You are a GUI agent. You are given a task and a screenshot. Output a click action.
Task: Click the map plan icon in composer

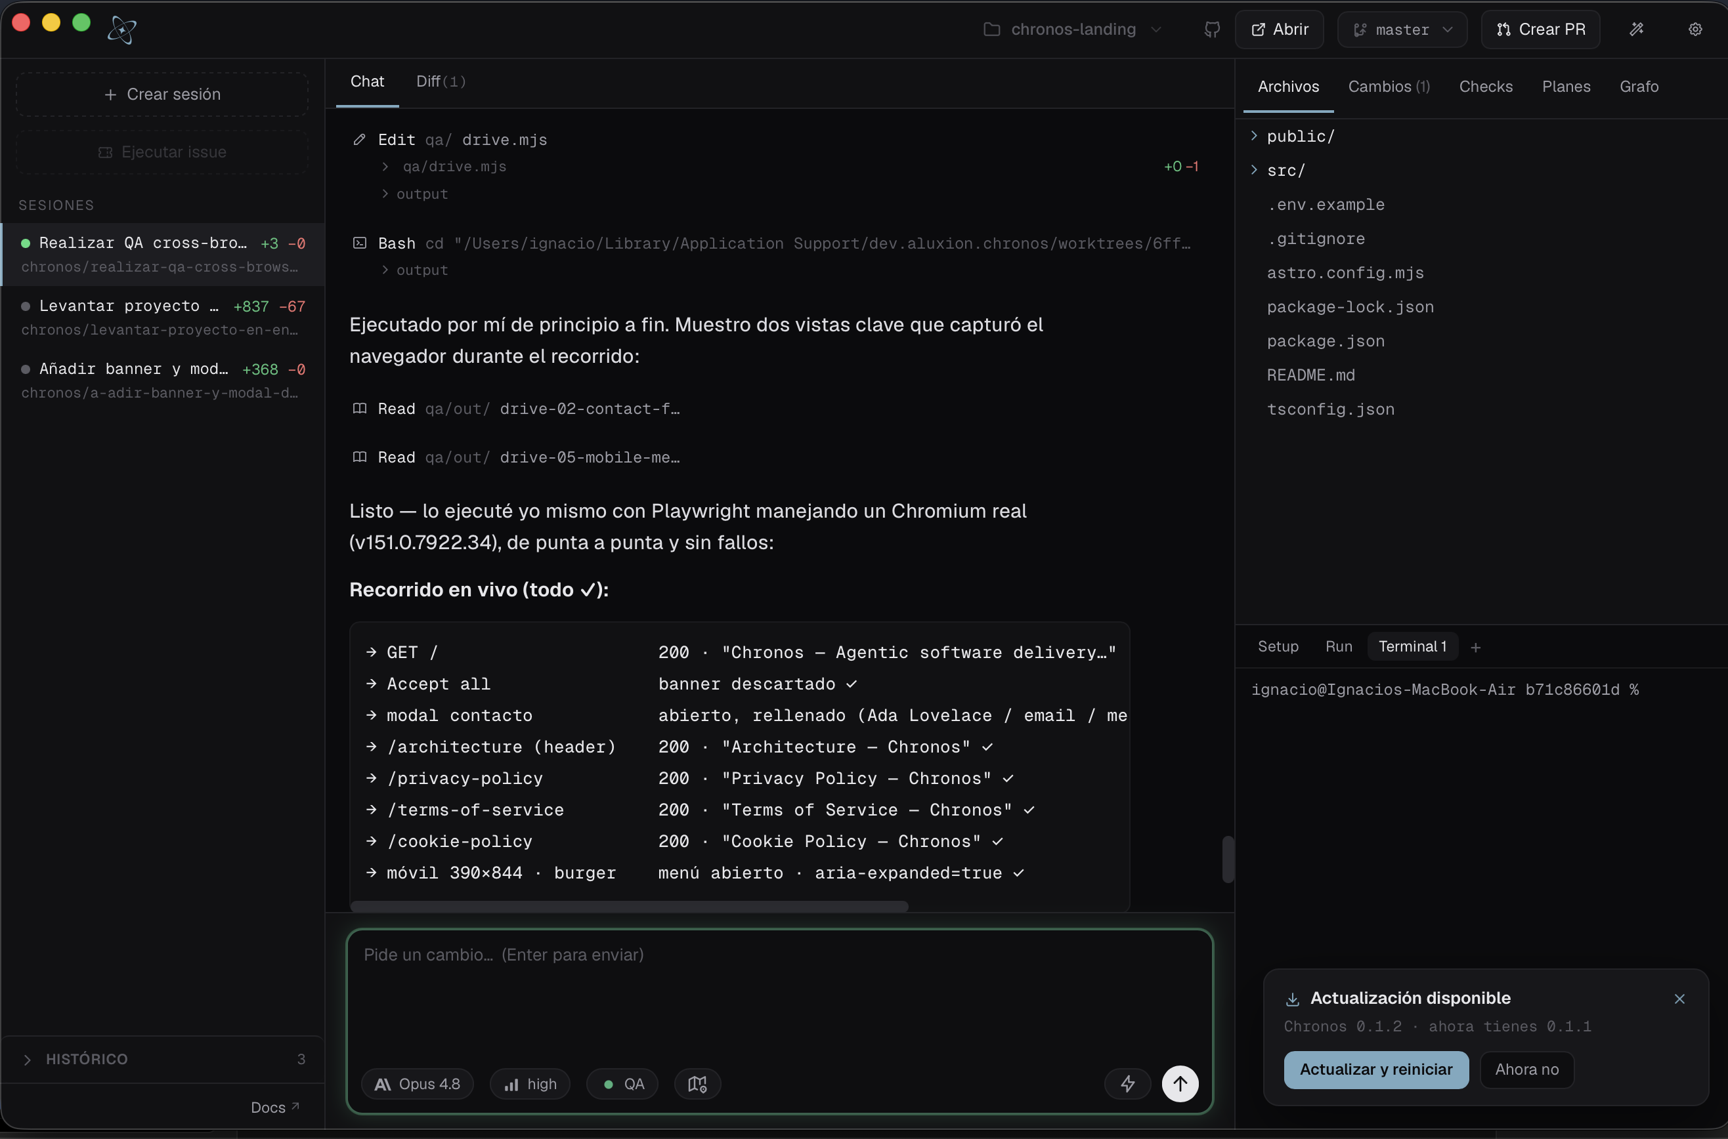coord(698,1084)
